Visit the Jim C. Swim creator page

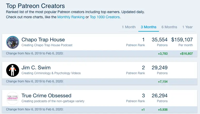36,68
